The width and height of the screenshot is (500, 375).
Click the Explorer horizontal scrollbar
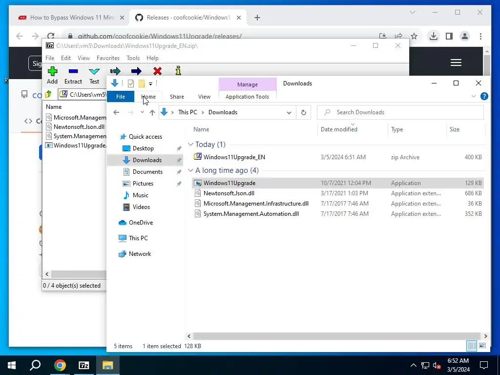point(337,336)
